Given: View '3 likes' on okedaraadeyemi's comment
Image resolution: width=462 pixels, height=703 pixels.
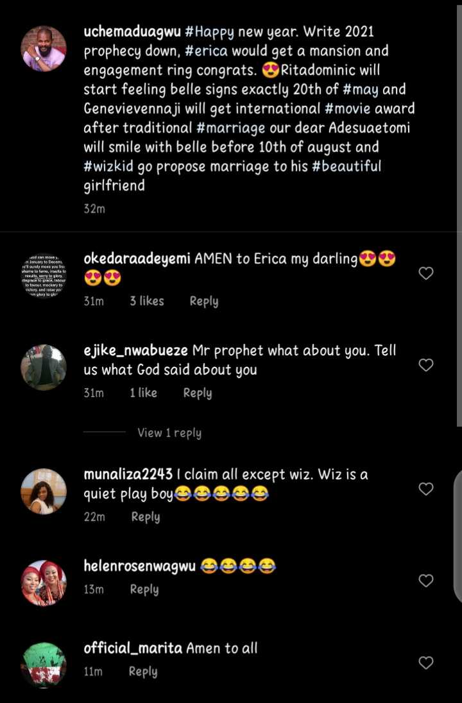Looking at the screenshot, I should pyautogui.click(x=147, y=301).
